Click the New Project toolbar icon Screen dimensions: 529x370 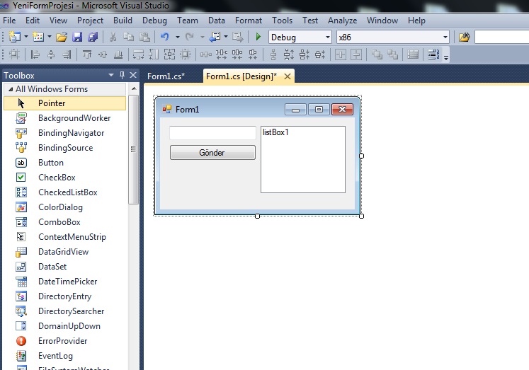(14, 37)
